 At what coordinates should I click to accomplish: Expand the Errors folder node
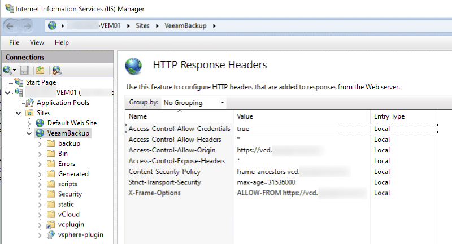click(40, 164)
